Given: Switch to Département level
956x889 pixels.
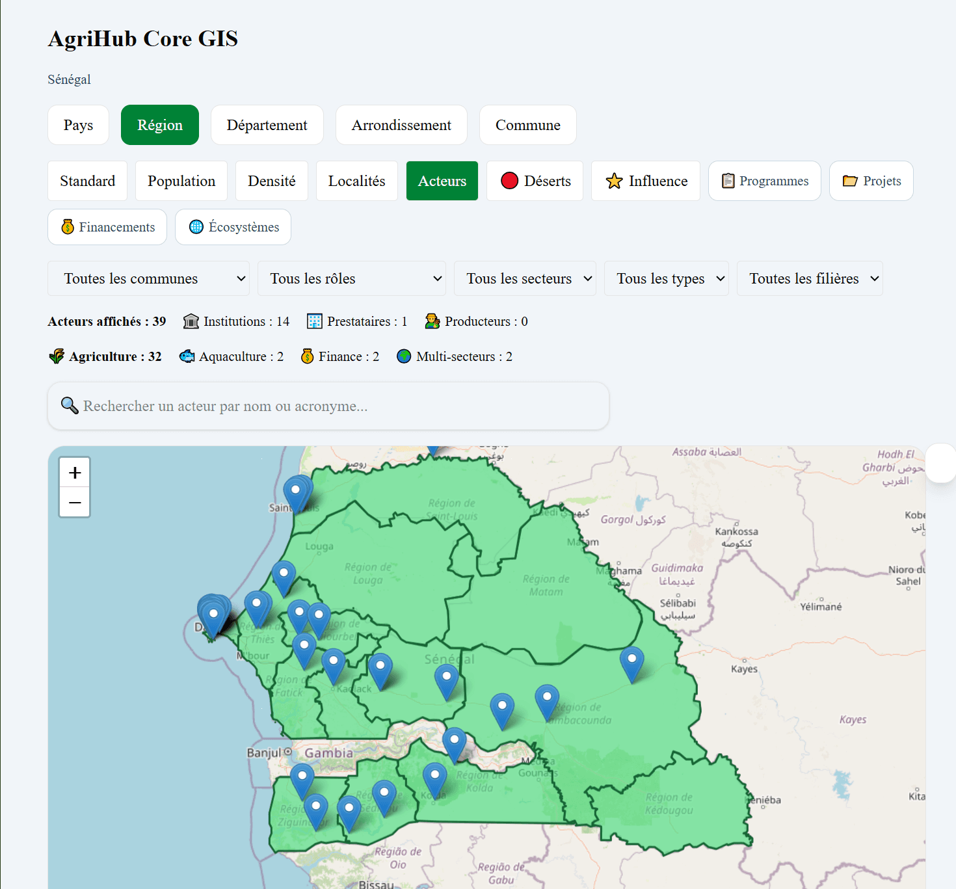Looking at the screenshot, I should pos(267,125).
